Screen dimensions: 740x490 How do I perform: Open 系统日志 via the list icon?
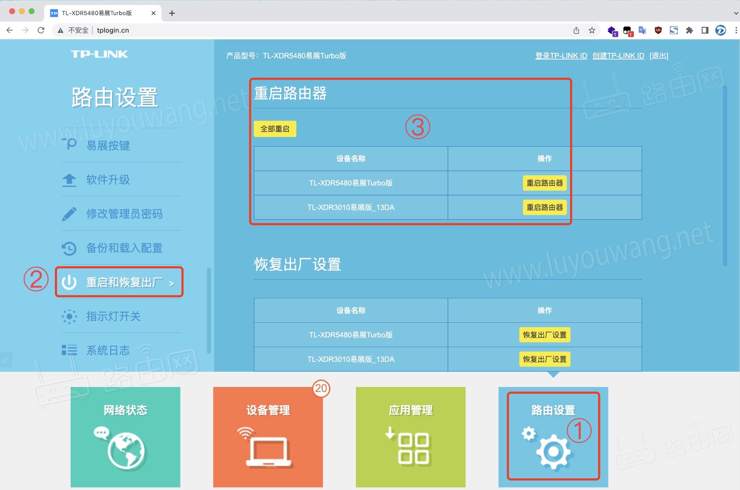pyautogui.click(x=70, y=350)
